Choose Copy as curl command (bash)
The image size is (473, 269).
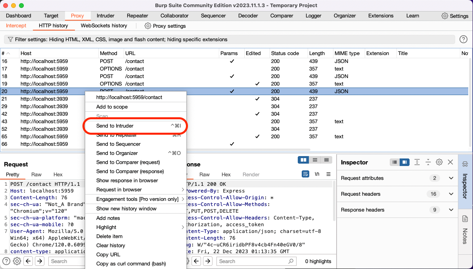(136, 263)
